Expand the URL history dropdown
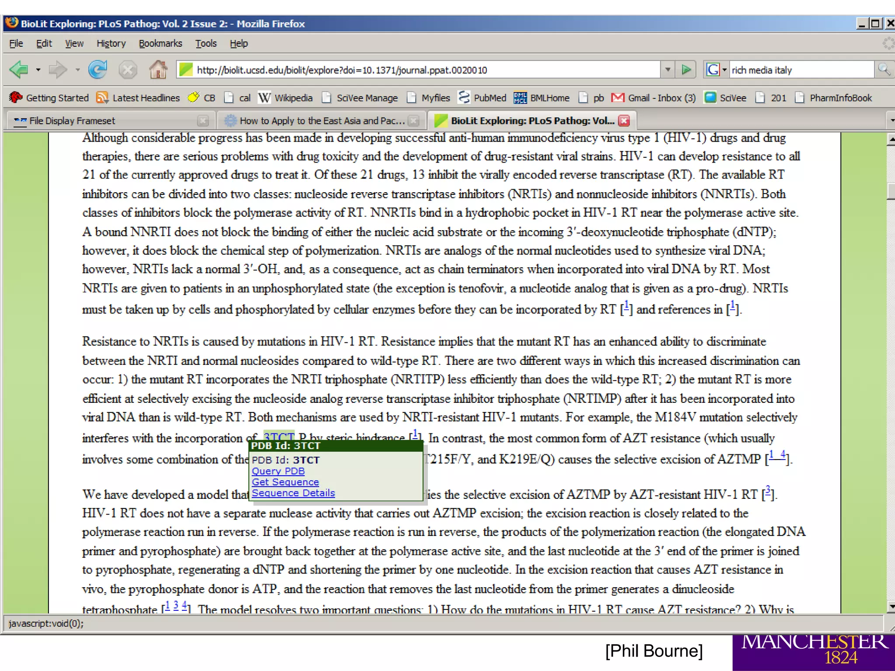The image size is (895, 671). coord(667,70)
